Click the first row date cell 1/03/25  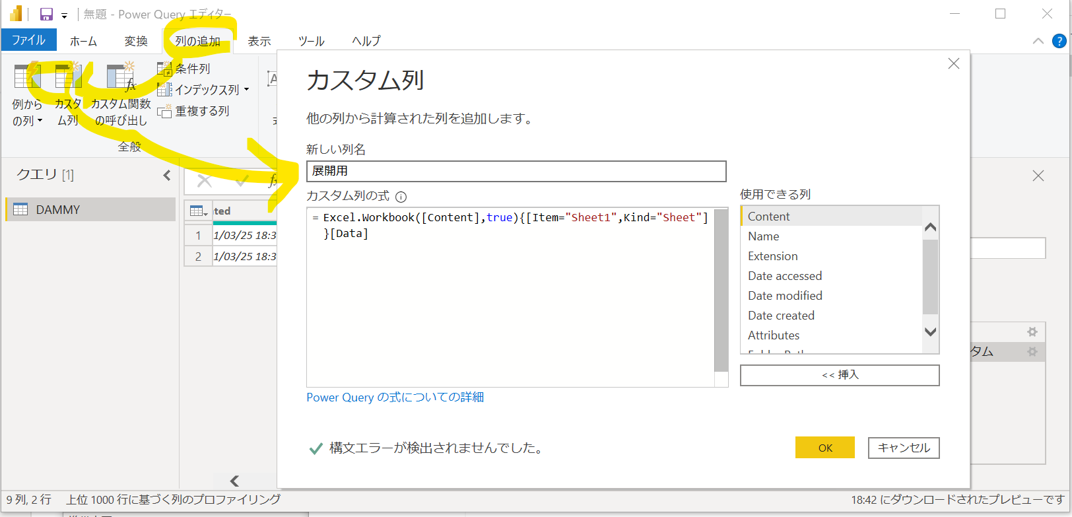[x=245, y=235]
